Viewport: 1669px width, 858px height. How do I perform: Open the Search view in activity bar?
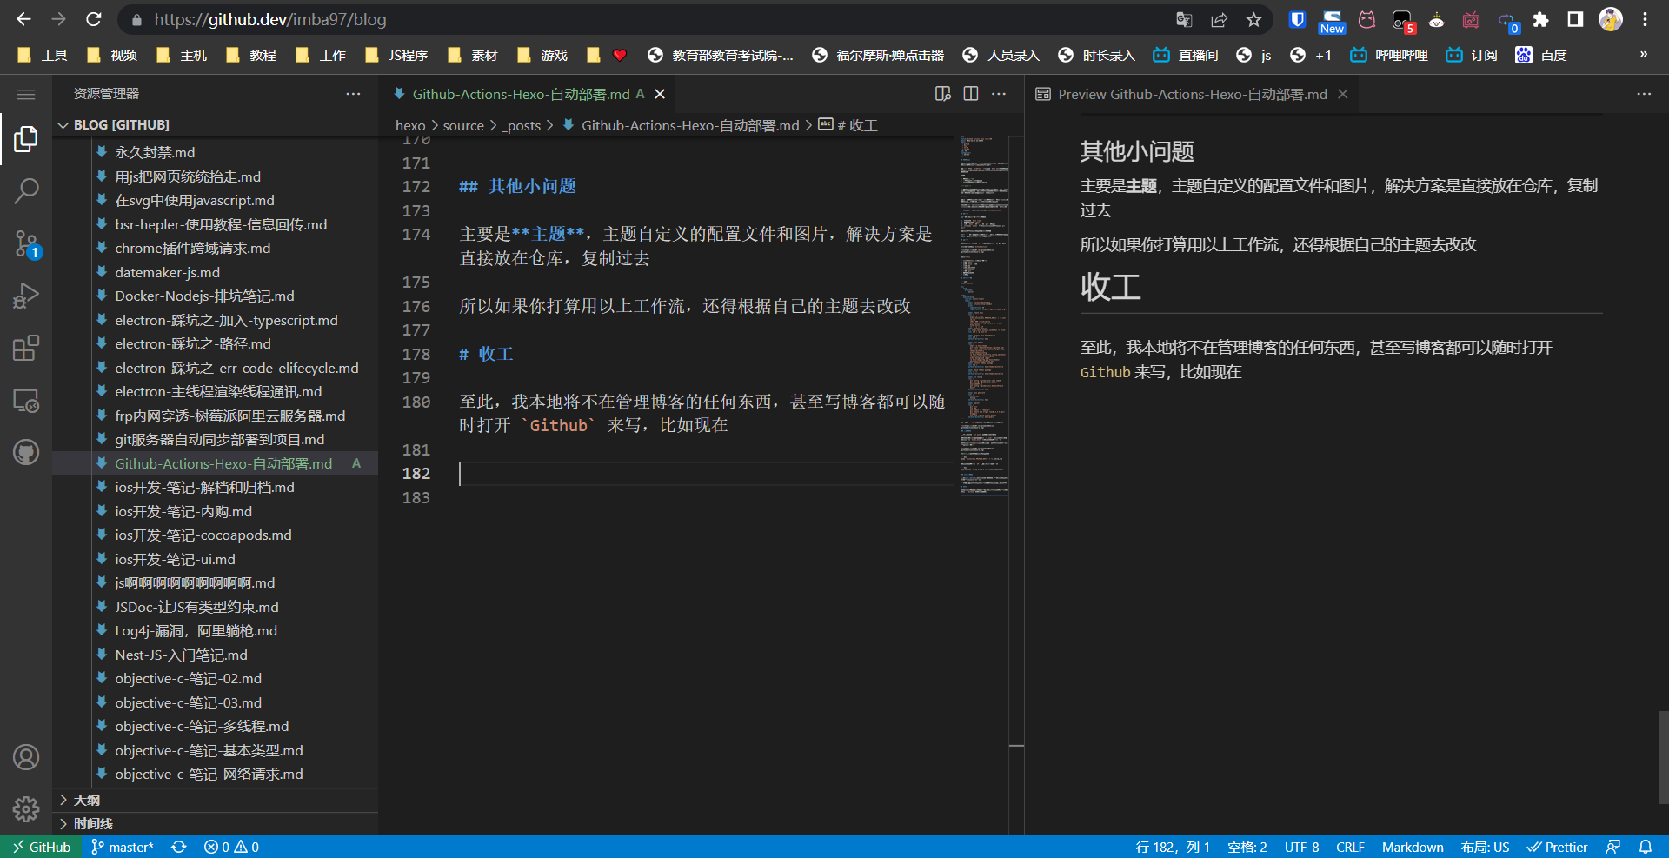tap(26, 190)
